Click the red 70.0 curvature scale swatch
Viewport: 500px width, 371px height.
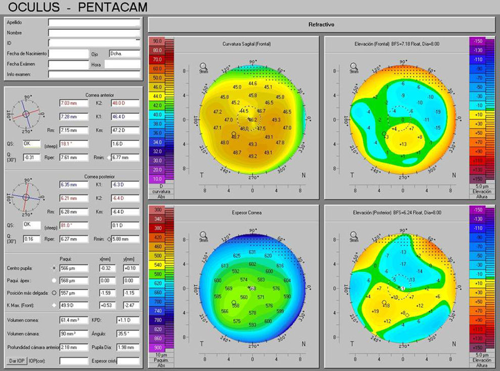(x=157, y=59)
